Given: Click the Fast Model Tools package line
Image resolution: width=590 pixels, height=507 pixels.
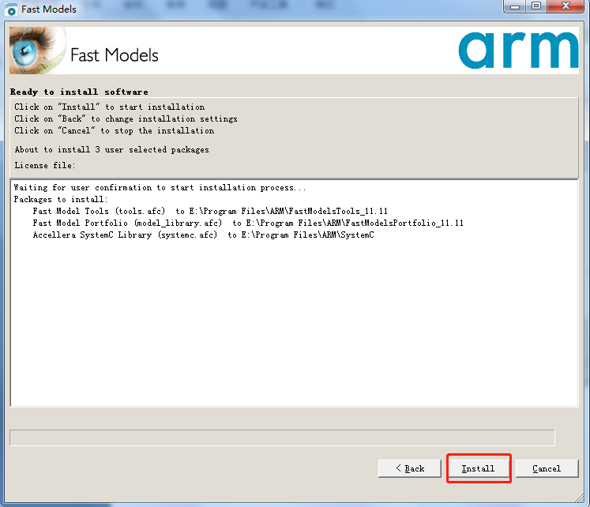Looking at the screenshot, I should pyautogui.click(x=210, y=211).
